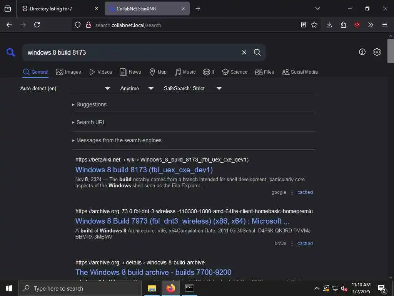Click the address bar URL
Viewport: 394px width, 296px height.
[128, 25]
